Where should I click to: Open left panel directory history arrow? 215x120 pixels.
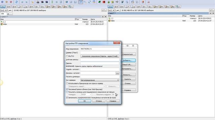pos(105,17)
